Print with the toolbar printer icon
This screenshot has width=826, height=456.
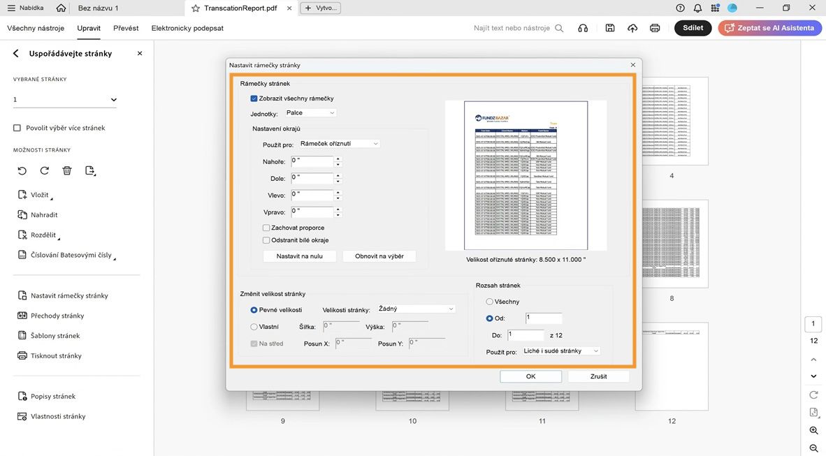655,28
